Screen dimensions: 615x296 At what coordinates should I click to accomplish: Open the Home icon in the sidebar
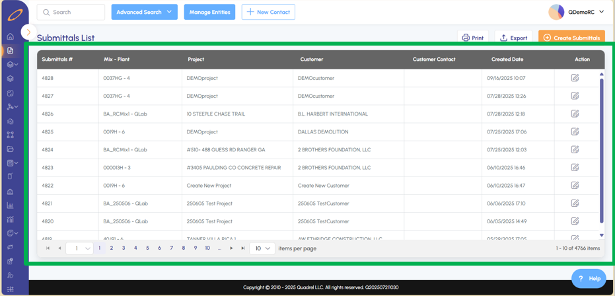[11, 36]
